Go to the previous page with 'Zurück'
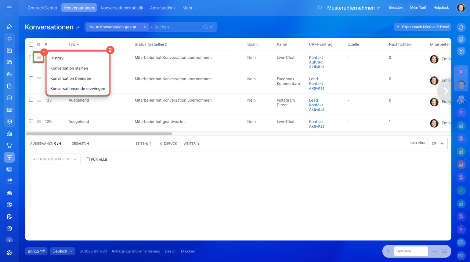The image size is (470, 262). 169,144
